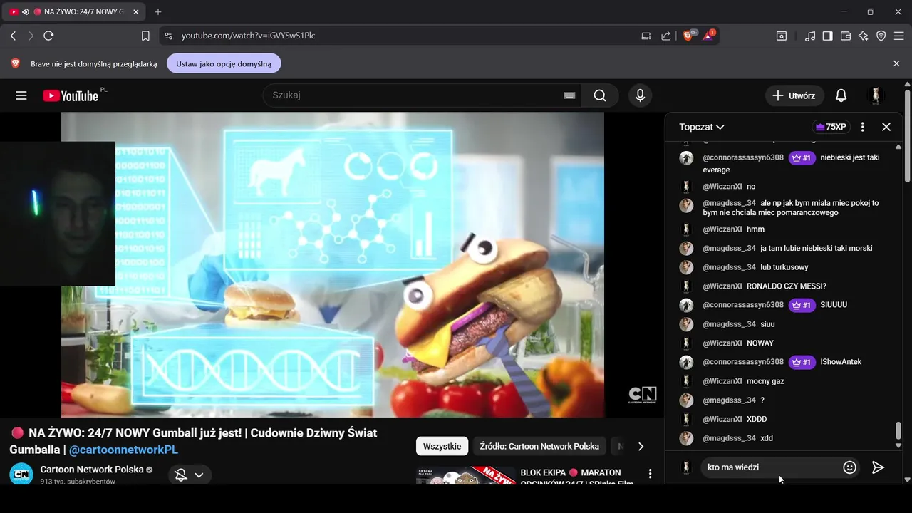Click the address bar URL
Viewport: 912px width, 513px height.
click(x=248, y=36)
